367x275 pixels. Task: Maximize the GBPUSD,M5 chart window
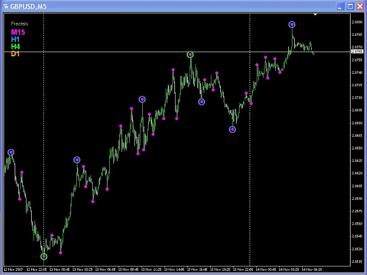coord(350,6)
